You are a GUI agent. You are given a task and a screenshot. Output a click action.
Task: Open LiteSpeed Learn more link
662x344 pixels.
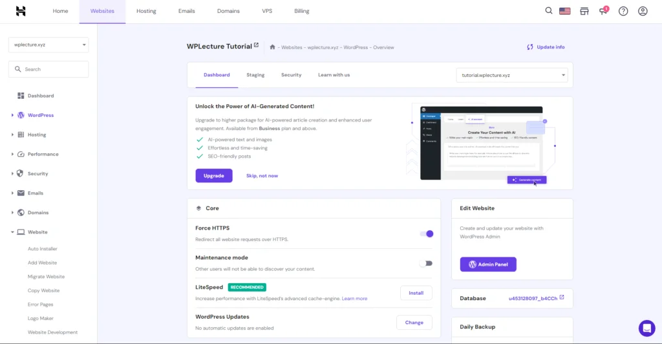point(354,299)
